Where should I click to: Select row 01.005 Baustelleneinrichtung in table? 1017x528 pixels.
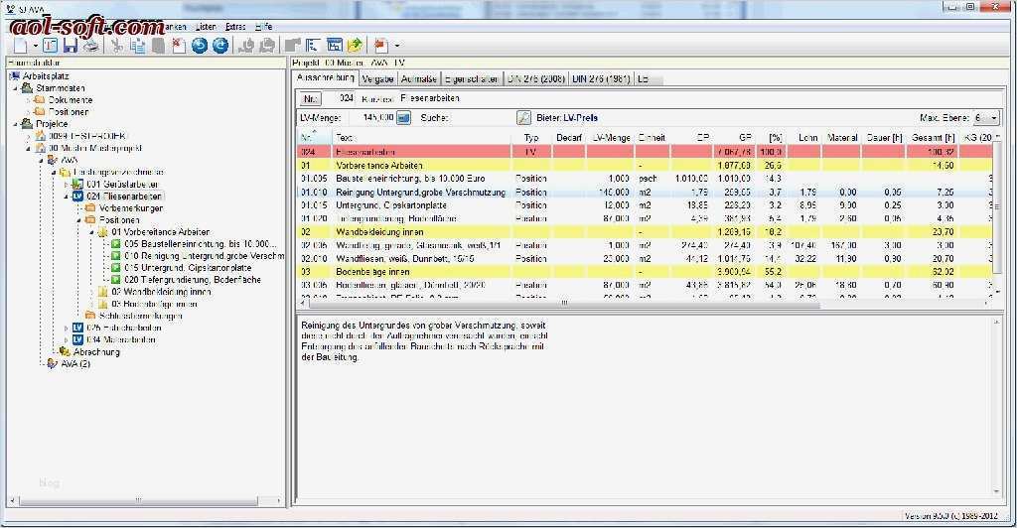(645, 179)
